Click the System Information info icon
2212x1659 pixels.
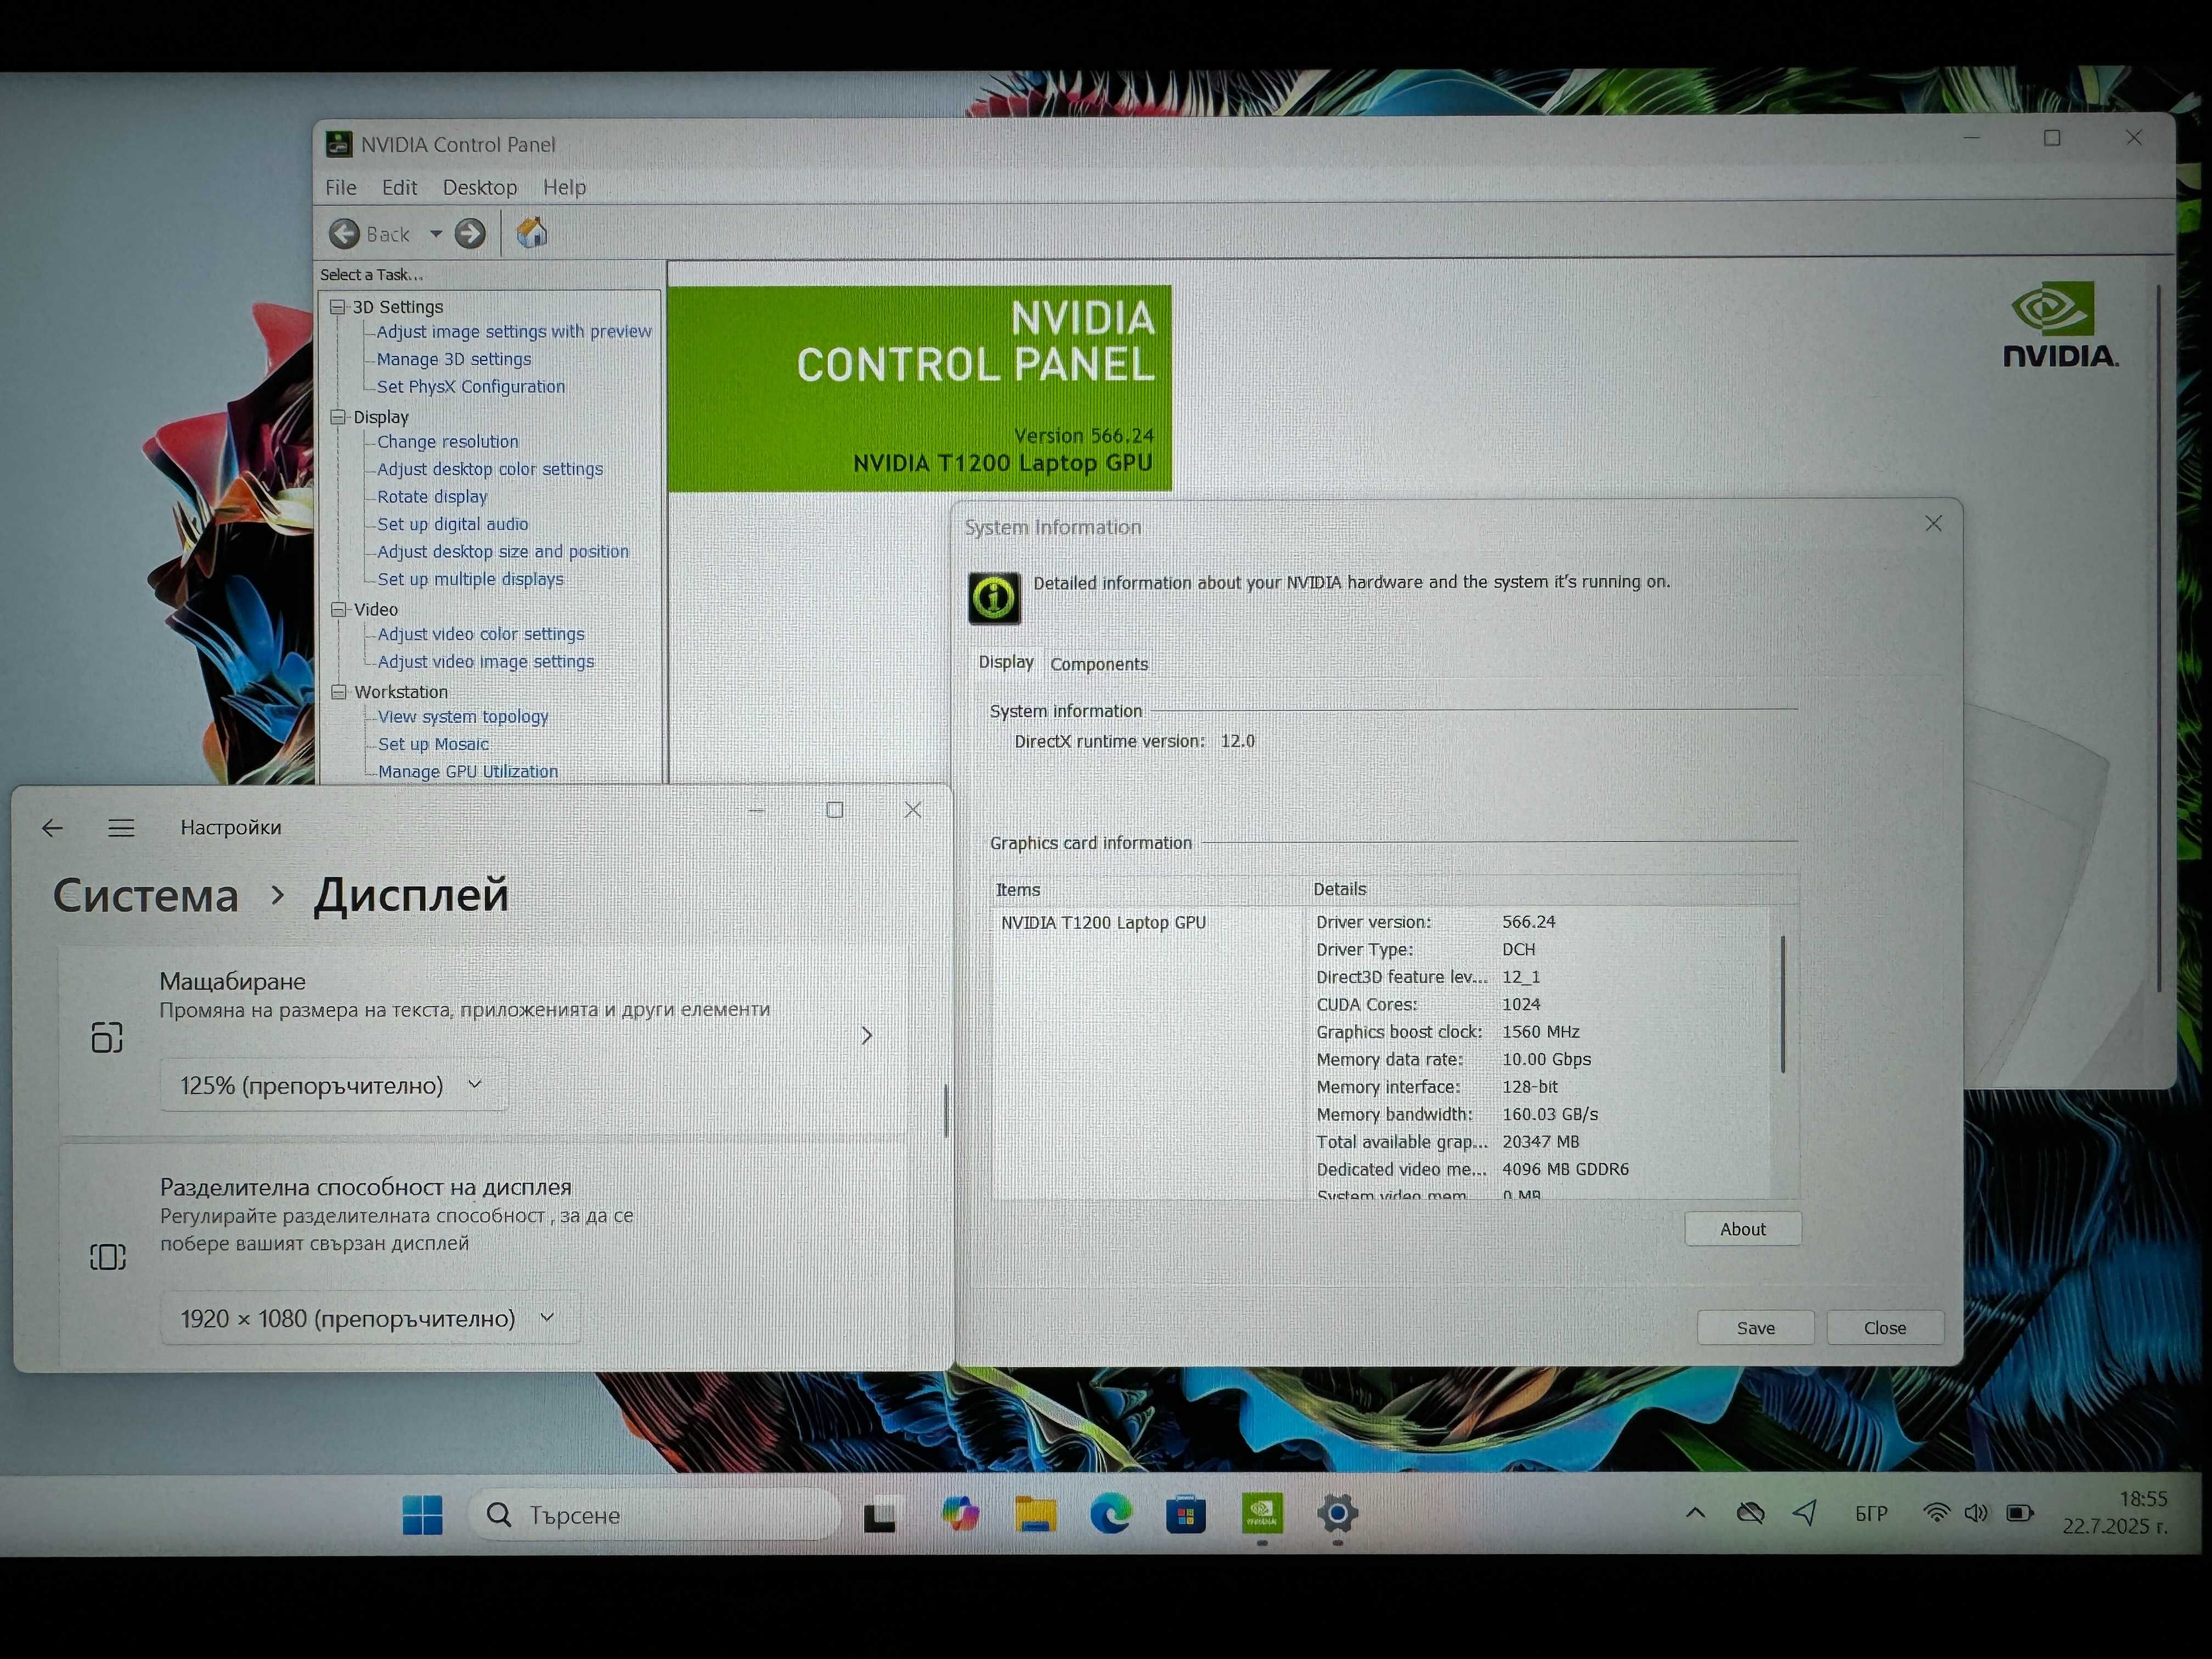pyautogui.click(x=994, y=598)
